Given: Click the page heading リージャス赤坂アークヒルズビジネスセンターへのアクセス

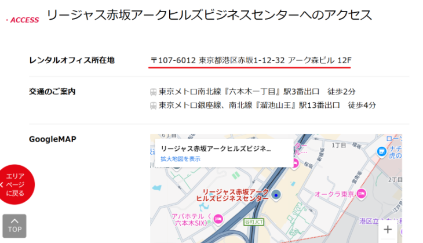Looking at the screenshot, I should pyautogui.click(x=210, y=15).
